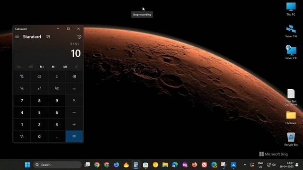The image size is (303, 170).
Task: Click the CE clear entry key
Action: click(x=39, y=76)
